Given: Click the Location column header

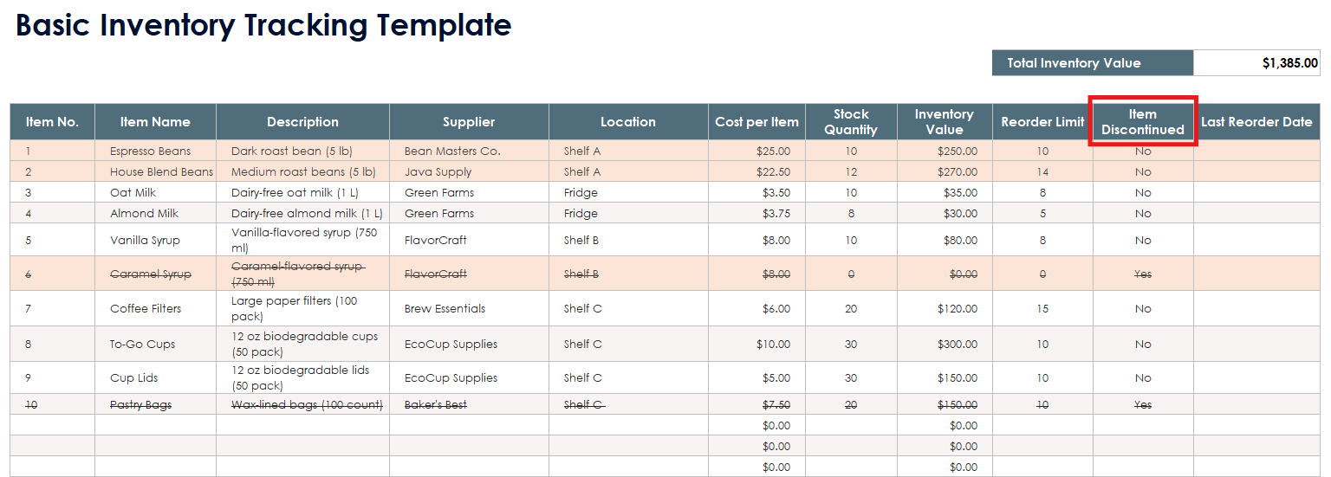Looking at the screenshot, I should 628,122.
